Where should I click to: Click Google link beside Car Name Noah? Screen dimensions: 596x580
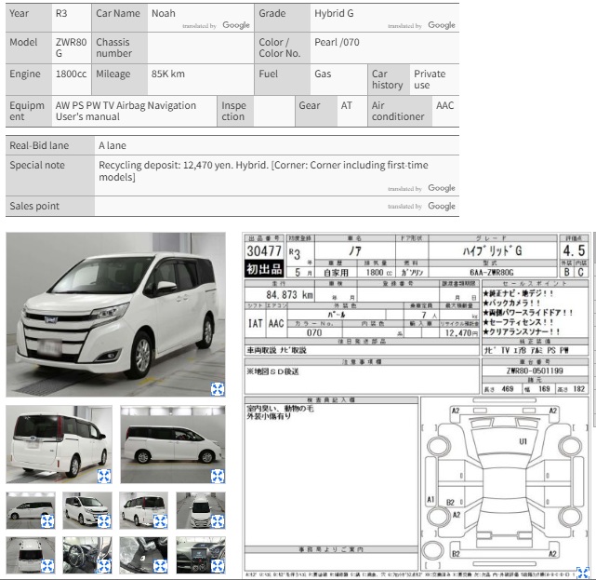click(x=236, y=25)
